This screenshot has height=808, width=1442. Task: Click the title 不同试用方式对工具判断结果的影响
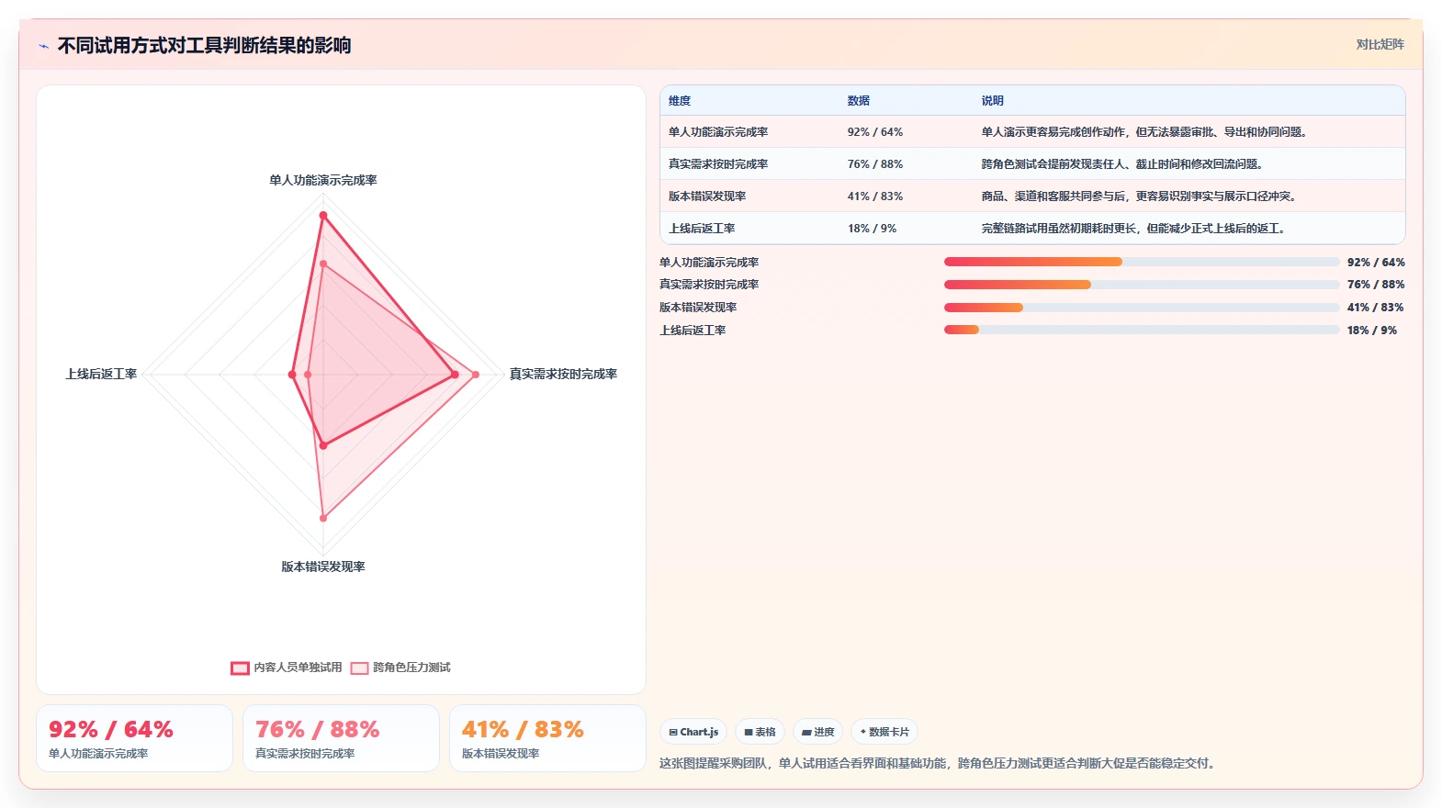tap(204, 45)
